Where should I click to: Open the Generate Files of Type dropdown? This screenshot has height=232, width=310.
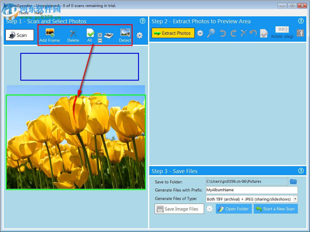[295, 199]
